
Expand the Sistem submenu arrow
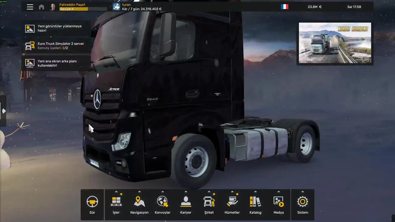coord(302,191)
